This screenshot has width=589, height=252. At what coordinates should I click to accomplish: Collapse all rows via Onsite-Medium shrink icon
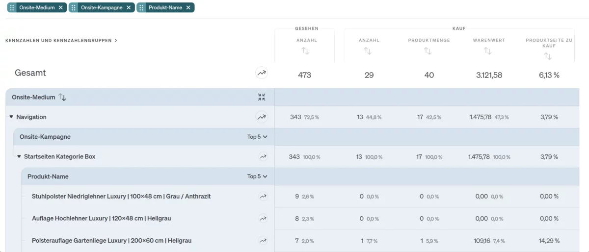(x=262, y=97)
